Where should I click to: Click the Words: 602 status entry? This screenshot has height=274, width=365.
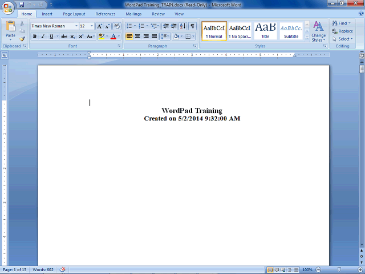43,270
